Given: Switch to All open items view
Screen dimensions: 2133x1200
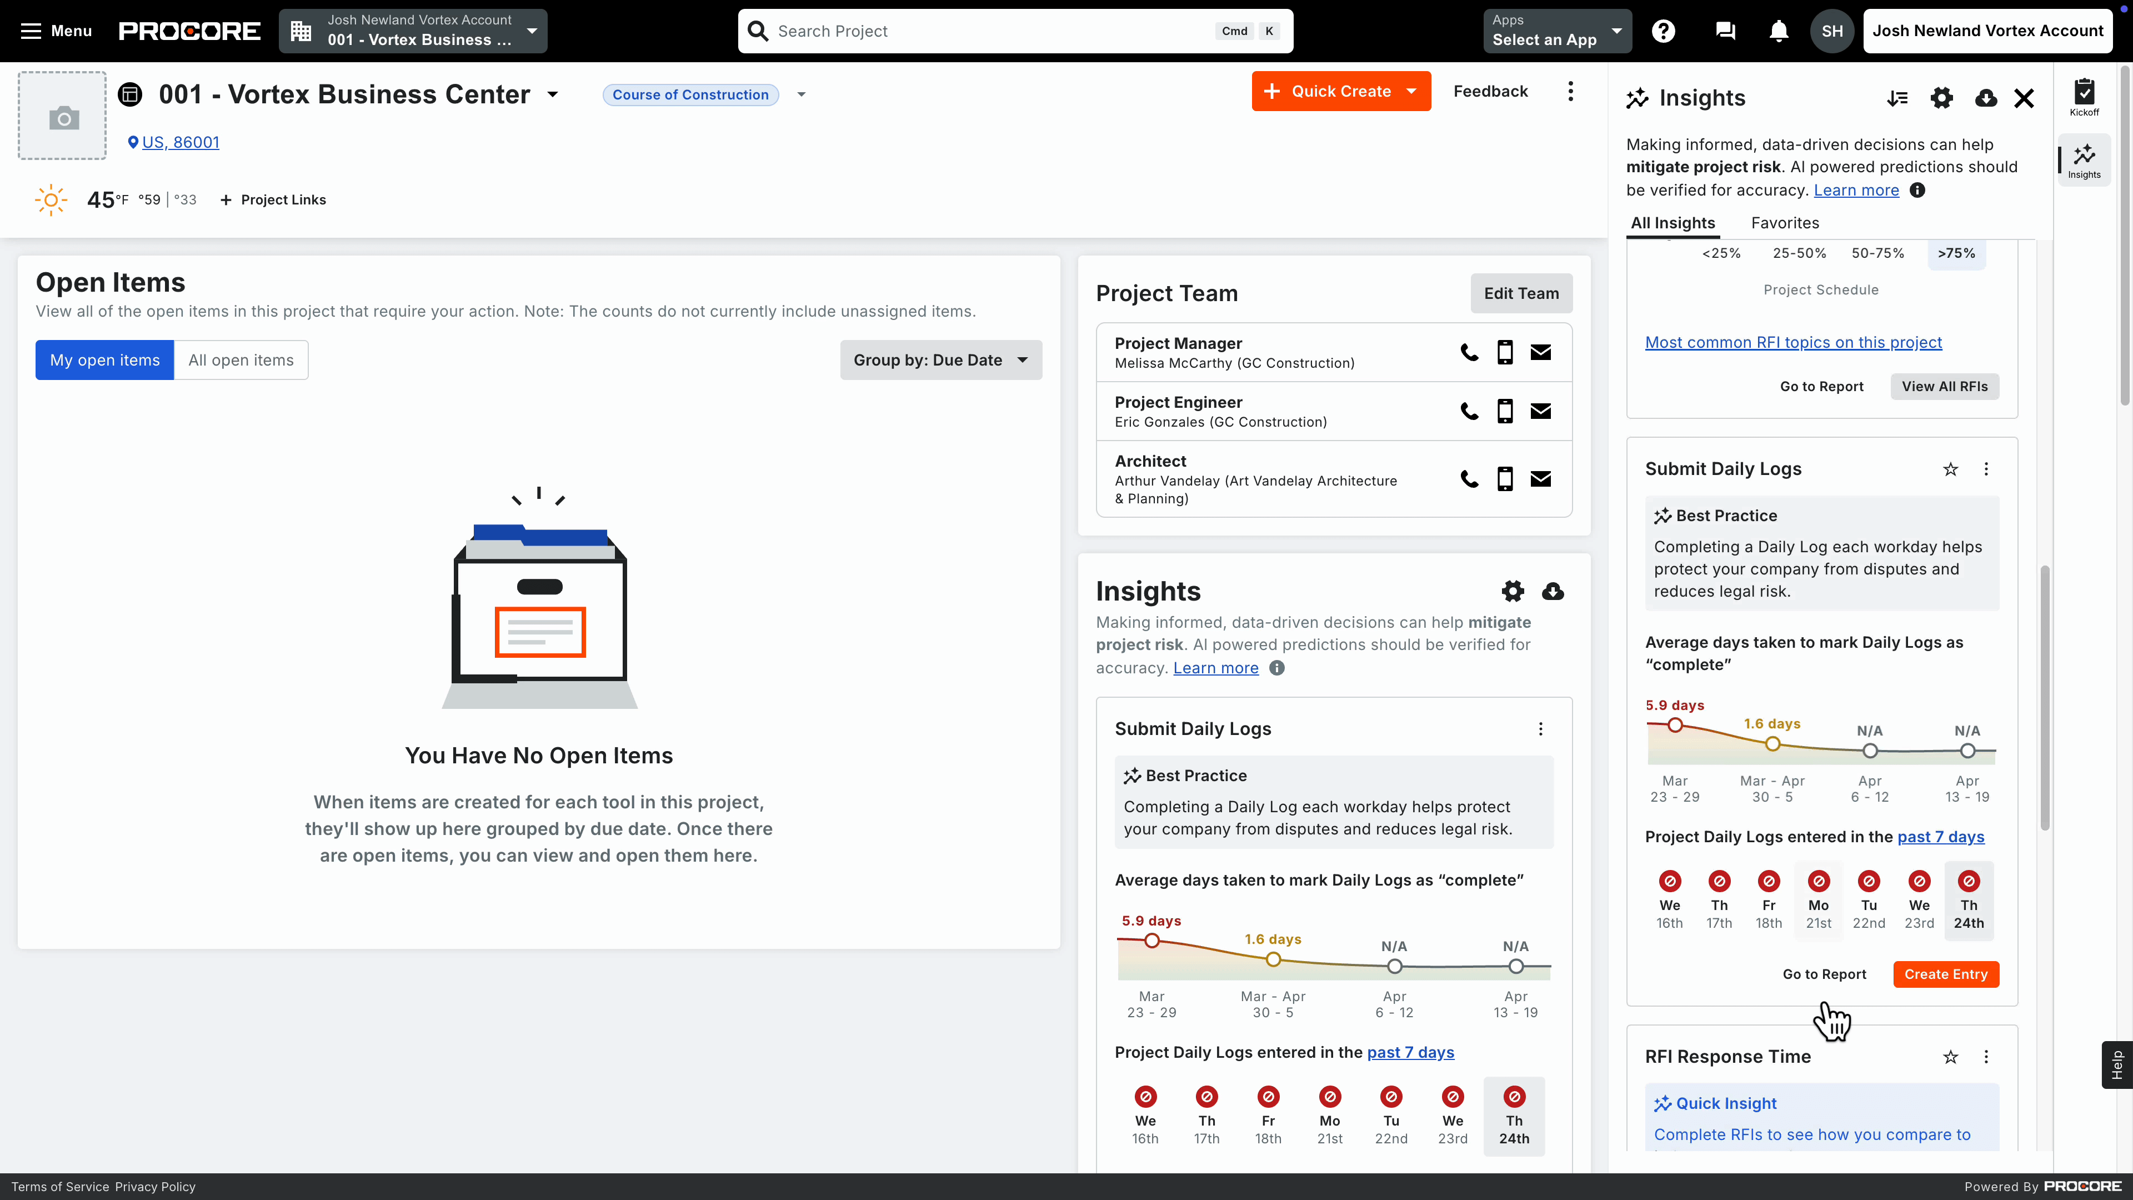Looking at the screenshot, I should point(240,359).
